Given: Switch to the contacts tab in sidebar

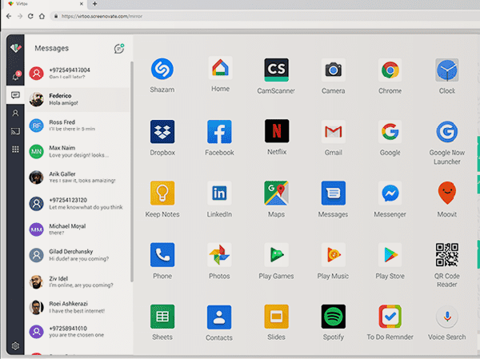Looking at the screenshot, I should click(14, 114).
